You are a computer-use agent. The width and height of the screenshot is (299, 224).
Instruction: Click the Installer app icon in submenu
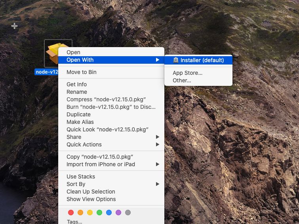click(175, 60)
